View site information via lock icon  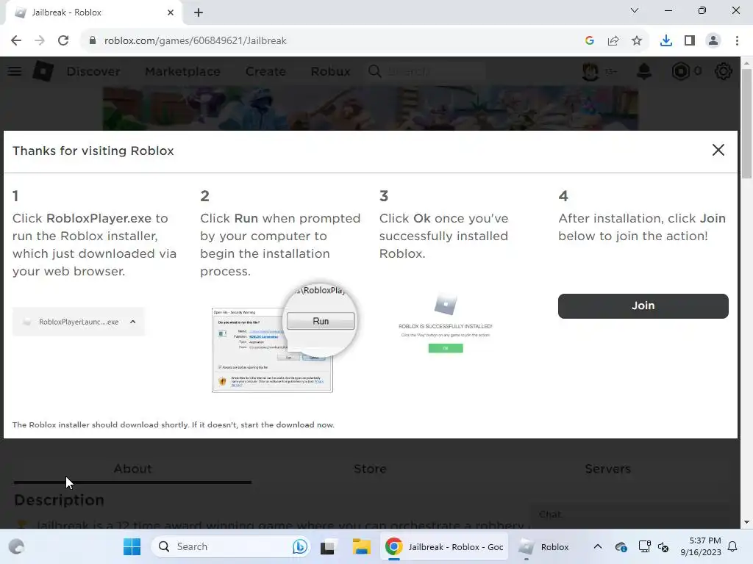pos(92,41)
